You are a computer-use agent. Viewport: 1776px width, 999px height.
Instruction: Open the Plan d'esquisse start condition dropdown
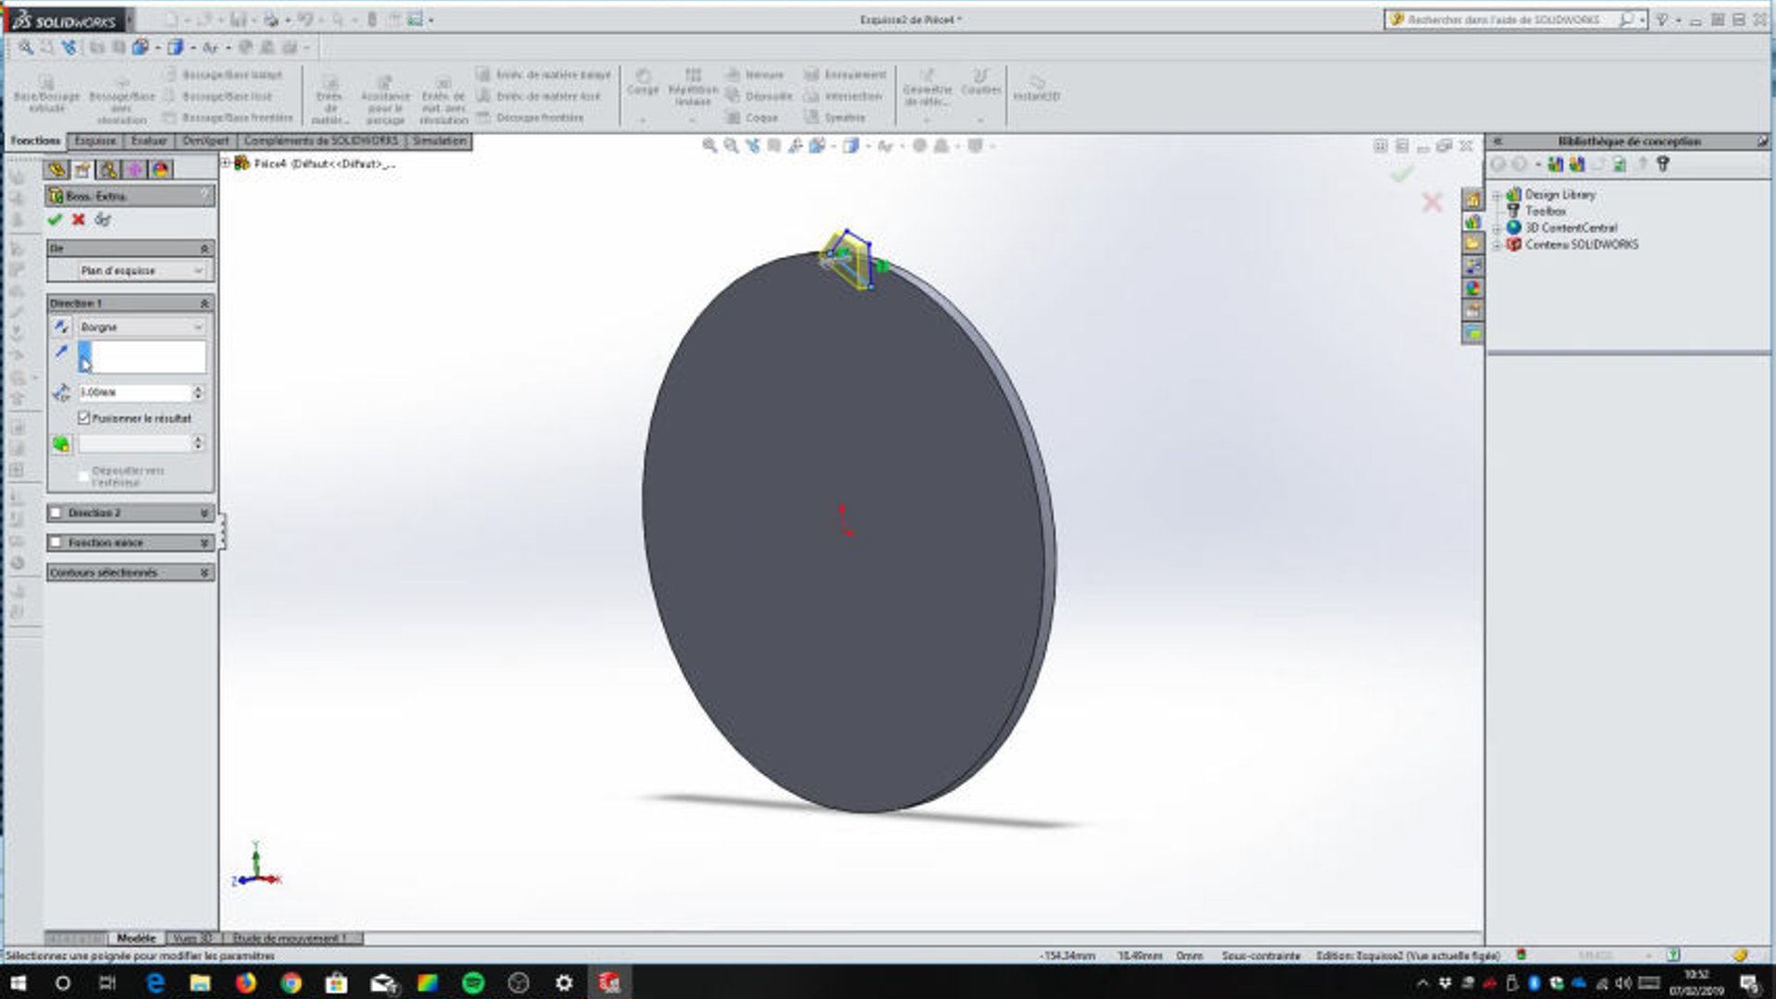(141, 270)
